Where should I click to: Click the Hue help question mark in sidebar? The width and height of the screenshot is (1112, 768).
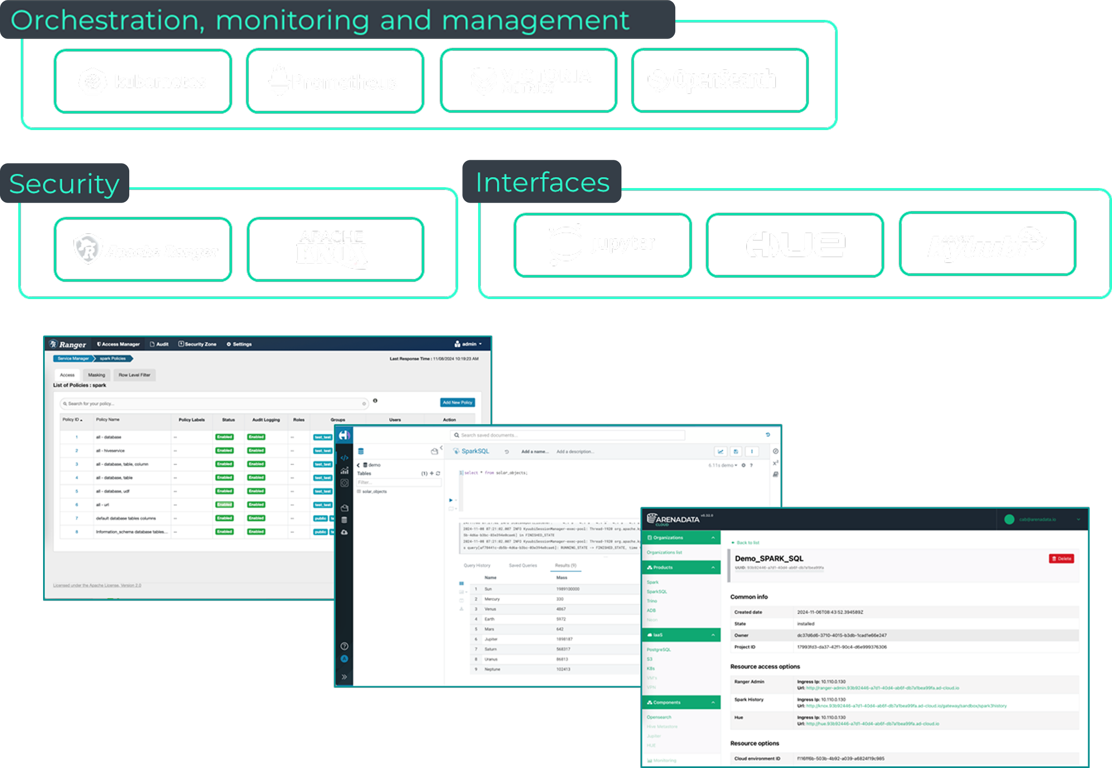click(345, 646)
